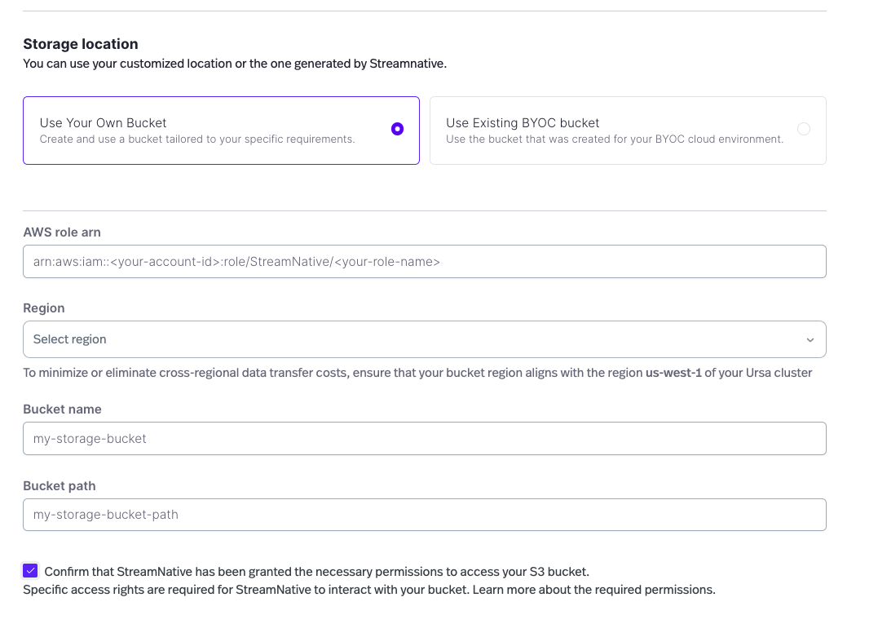Uncheck the S3 permissions confirmation checkbox
Viewport: 878px width, 624px height.
pyautogui.click(x=30, y=571)
